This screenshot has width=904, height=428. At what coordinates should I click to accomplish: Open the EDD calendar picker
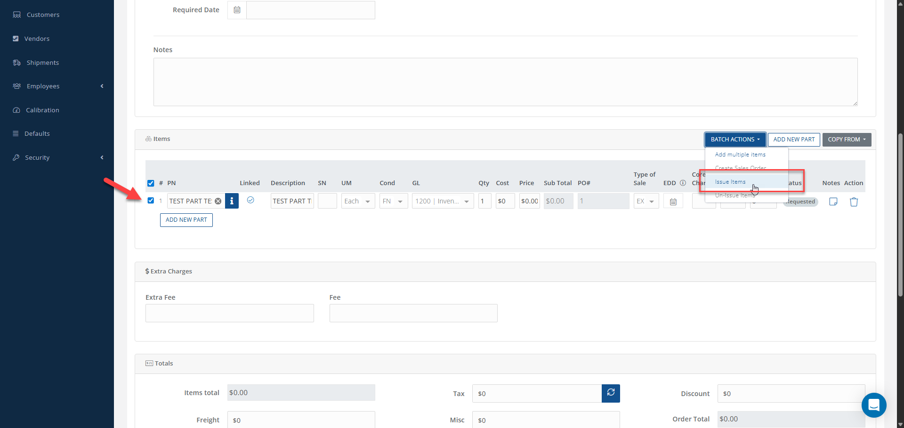tap(673, 202)
